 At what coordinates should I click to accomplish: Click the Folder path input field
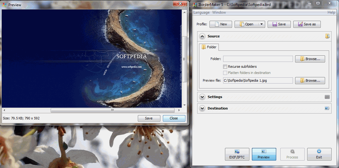(258, 59)
